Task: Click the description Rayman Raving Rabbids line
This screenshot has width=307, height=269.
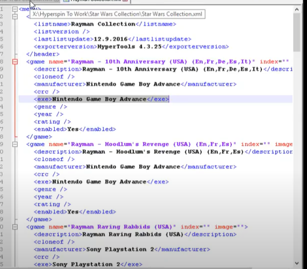Action: coord(135,234)
